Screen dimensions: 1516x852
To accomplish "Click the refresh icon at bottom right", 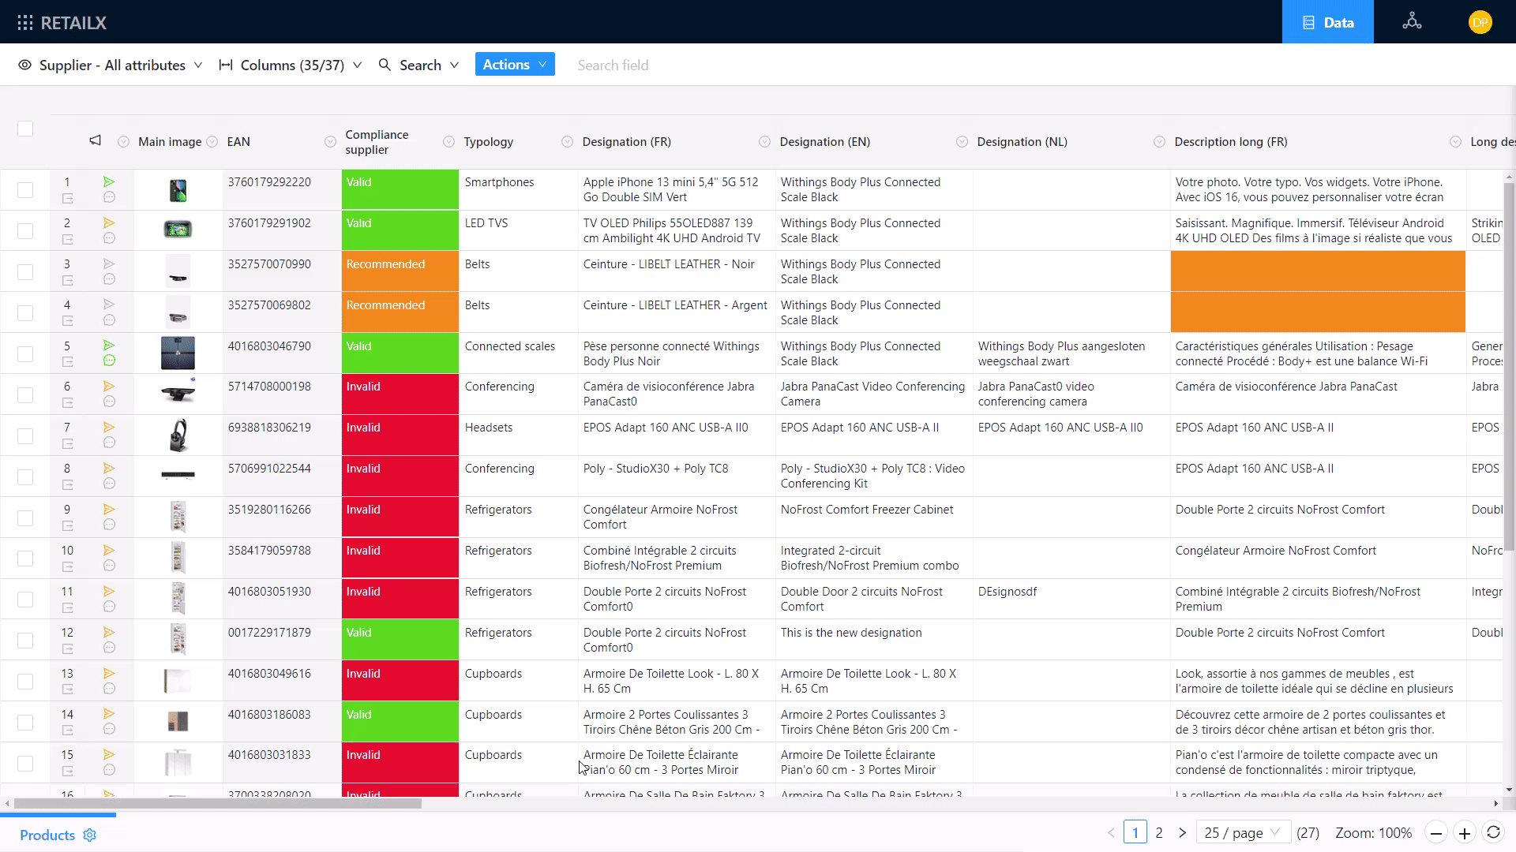I will coord(1493,833).
